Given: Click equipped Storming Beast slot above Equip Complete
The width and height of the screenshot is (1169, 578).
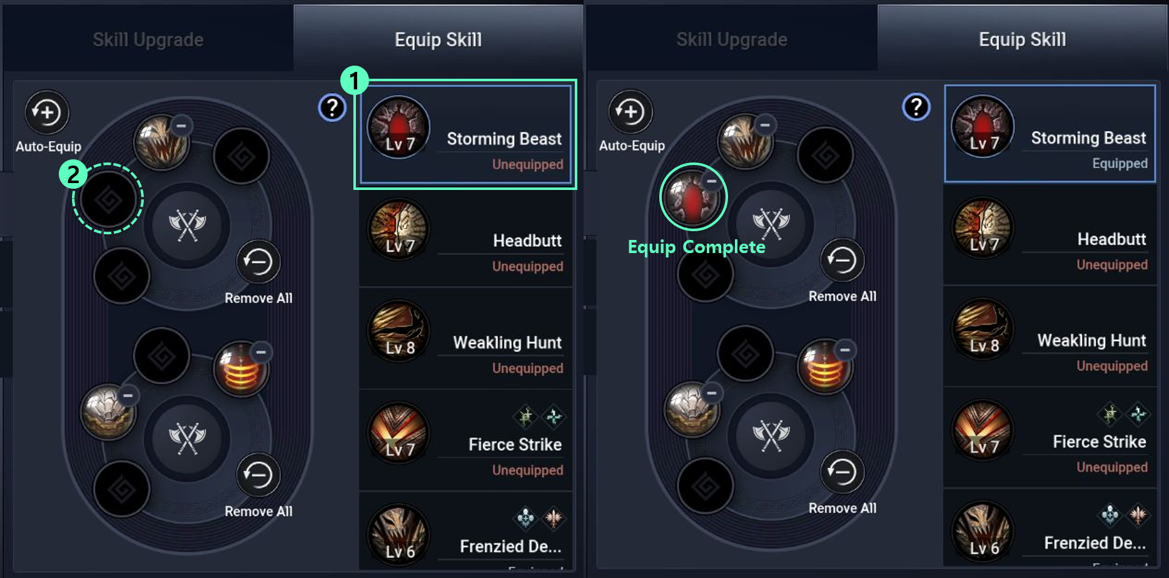Looking at the screenshot, I should pyautogui.click(x=692, y=197).
